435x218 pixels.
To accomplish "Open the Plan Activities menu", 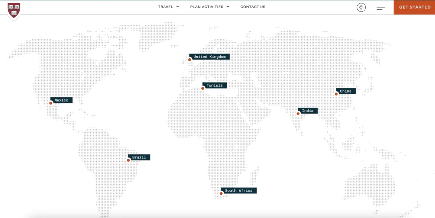I will [207, 7].
